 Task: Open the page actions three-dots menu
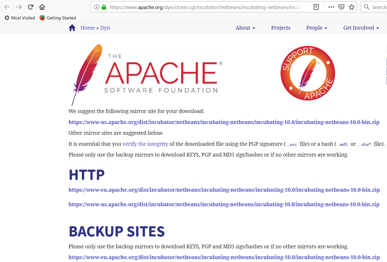pos(331,7)
